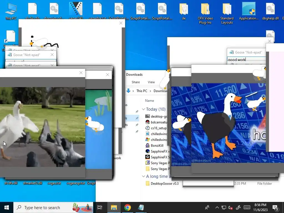
Task: Click the goose and pigeons meme image
Action: click(x=42, y=127)
